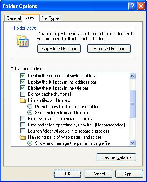
Task: Click the scroll down arrow in Advanced settings
Action: [132, 143]
